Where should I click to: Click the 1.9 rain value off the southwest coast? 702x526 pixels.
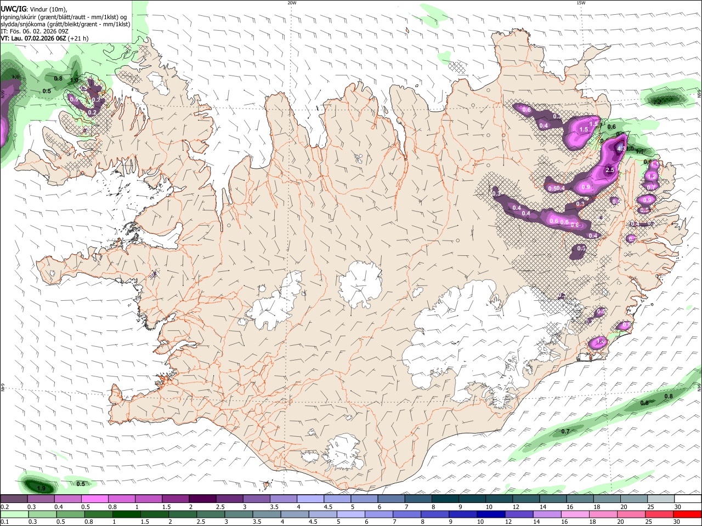(x=41, y=488)
